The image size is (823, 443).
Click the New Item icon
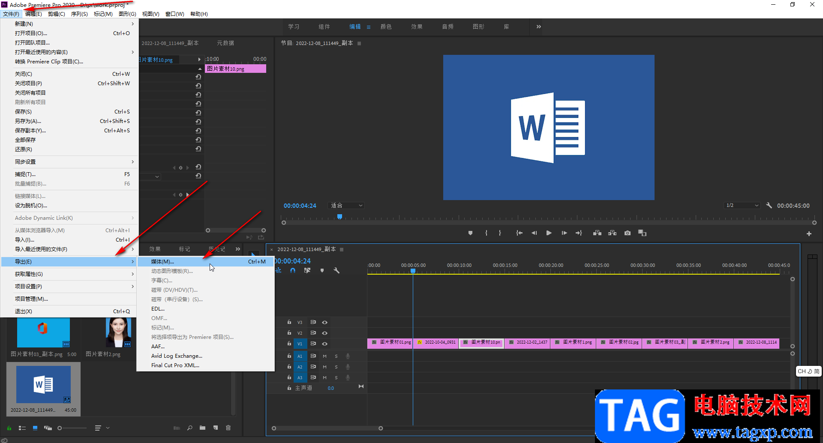(x=216, y=428)
